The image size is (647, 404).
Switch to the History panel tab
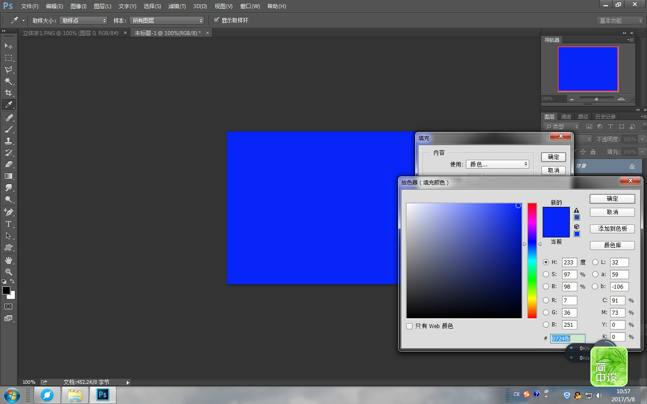[x=605, y=117]
